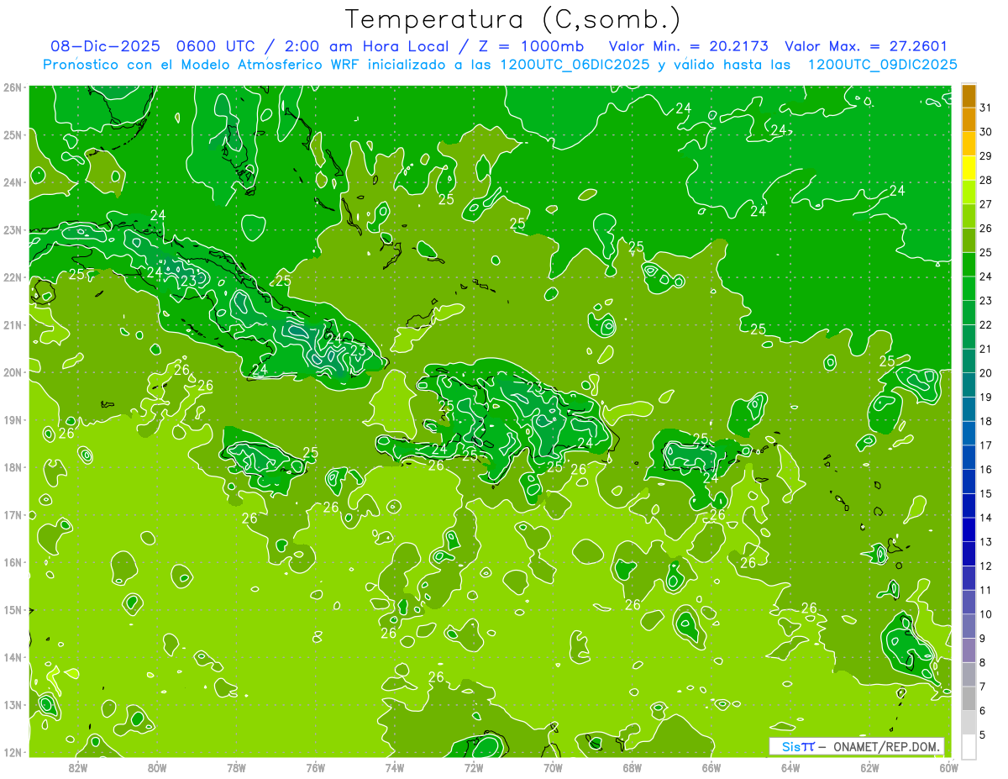This screenshot has height=779, width=1008.
Task: Click the latitude axis label "18N"
Action: point(13,467)
